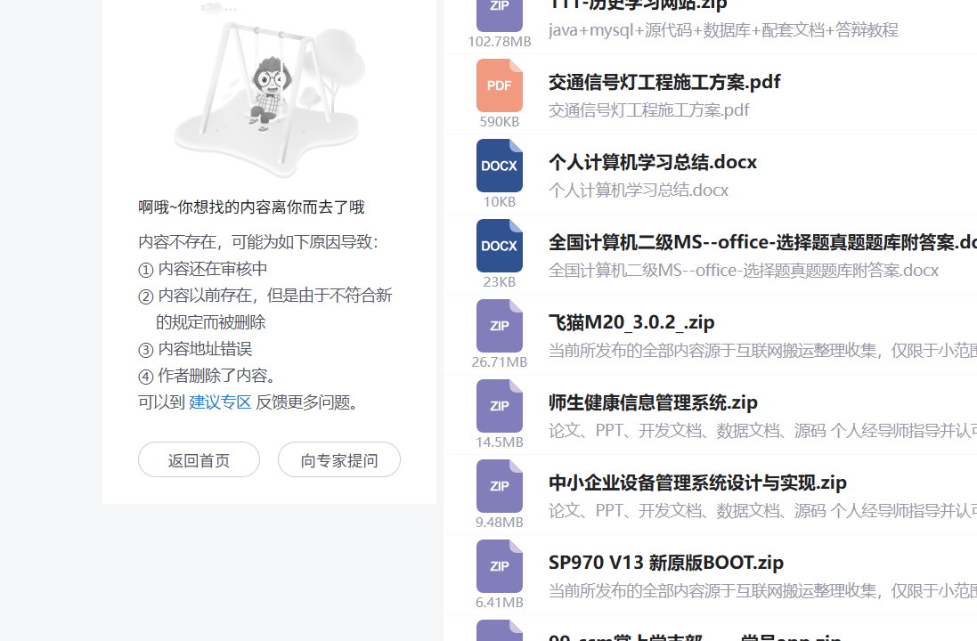Click ZIP icon for 师生健康信息管理系统
The height and width of the screenshot is (641, 977).
pos(499,406)
